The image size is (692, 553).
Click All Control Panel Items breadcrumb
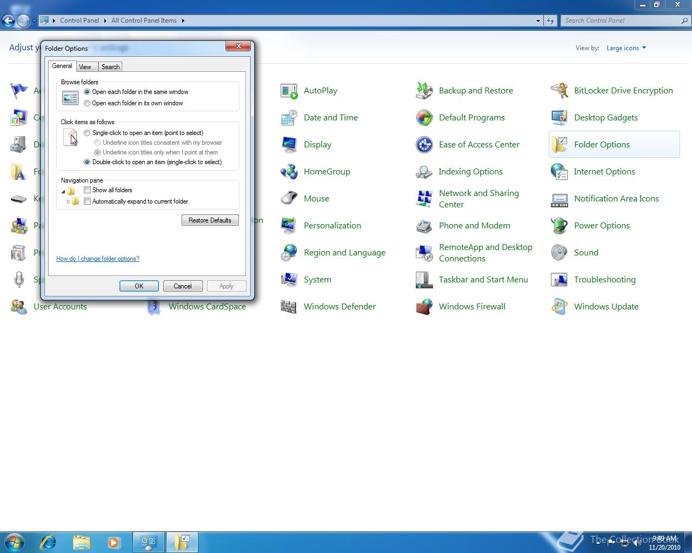coord(144,21)
